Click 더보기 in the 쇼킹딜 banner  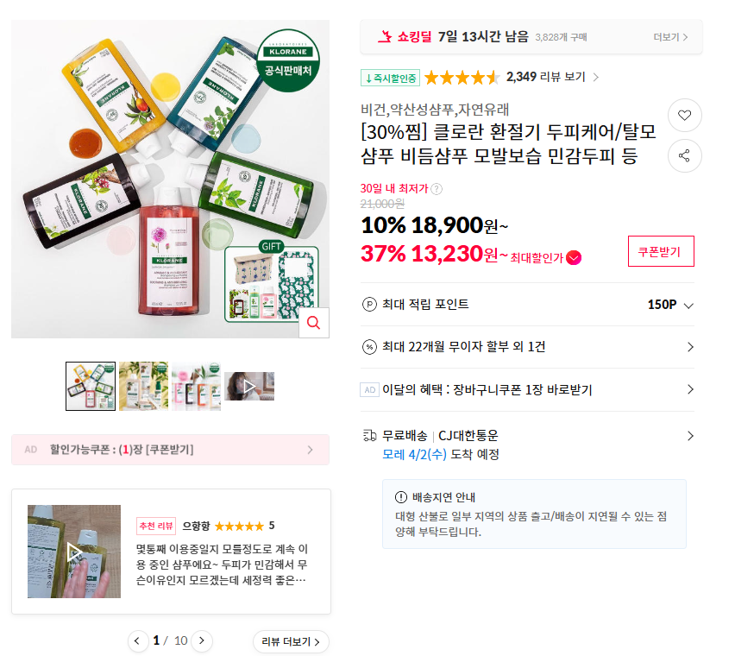coord(670,37)
